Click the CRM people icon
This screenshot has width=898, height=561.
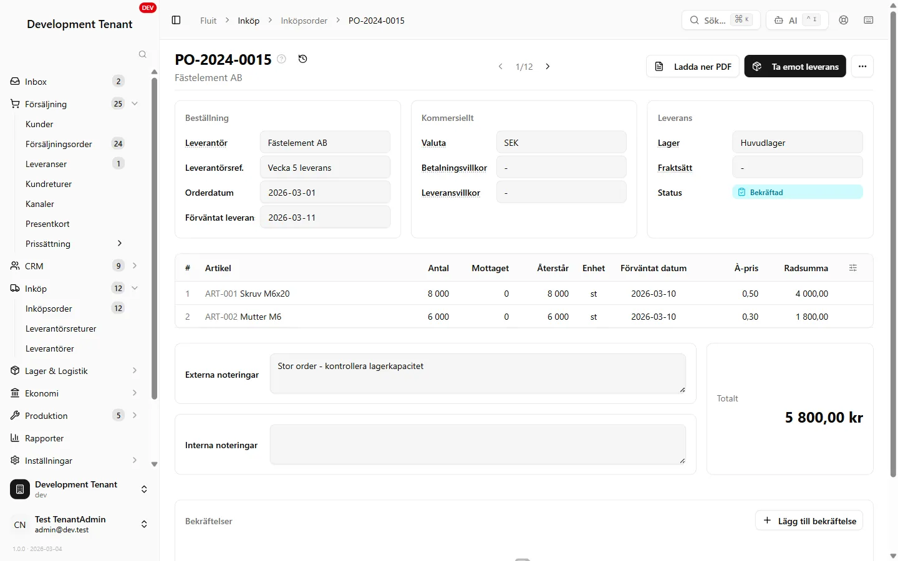[15, 266]
